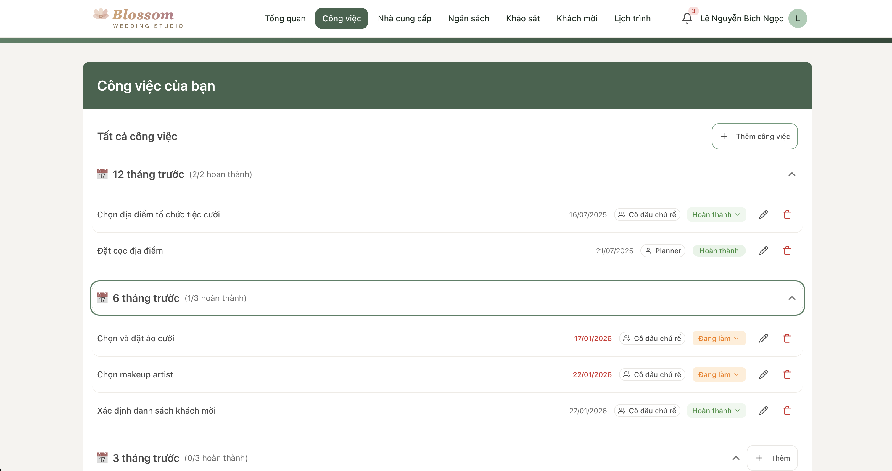Open the Lịch trình section

click(x=632, y=18)
